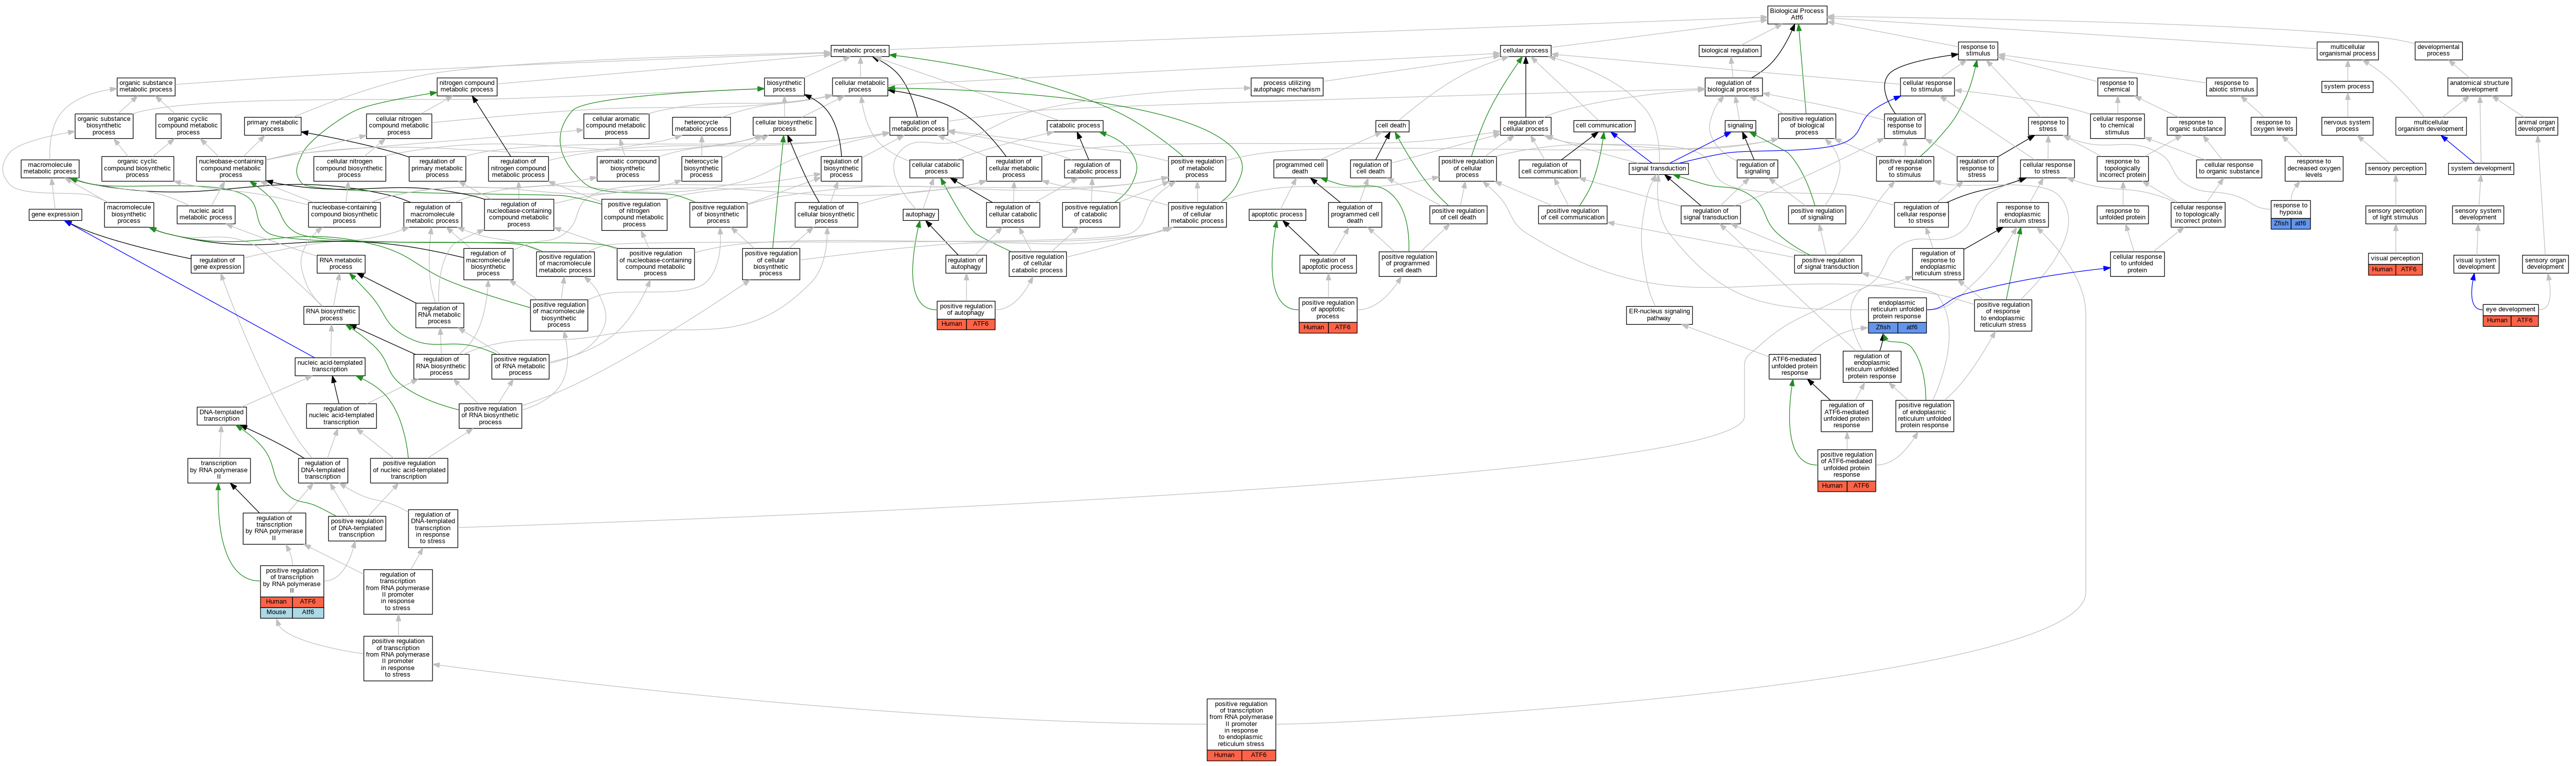2576x766 pixels.
Task: Select the 'catabolic process' node
Action: (1075, 126)
